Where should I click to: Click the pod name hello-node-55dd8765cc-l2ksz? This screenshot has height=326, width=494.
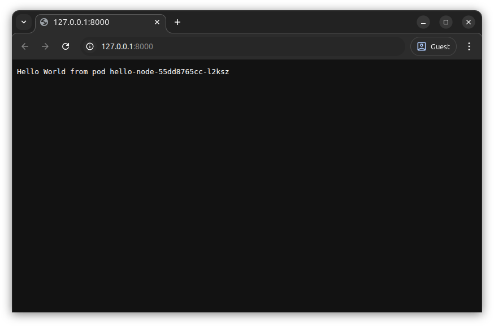point(170,72)
